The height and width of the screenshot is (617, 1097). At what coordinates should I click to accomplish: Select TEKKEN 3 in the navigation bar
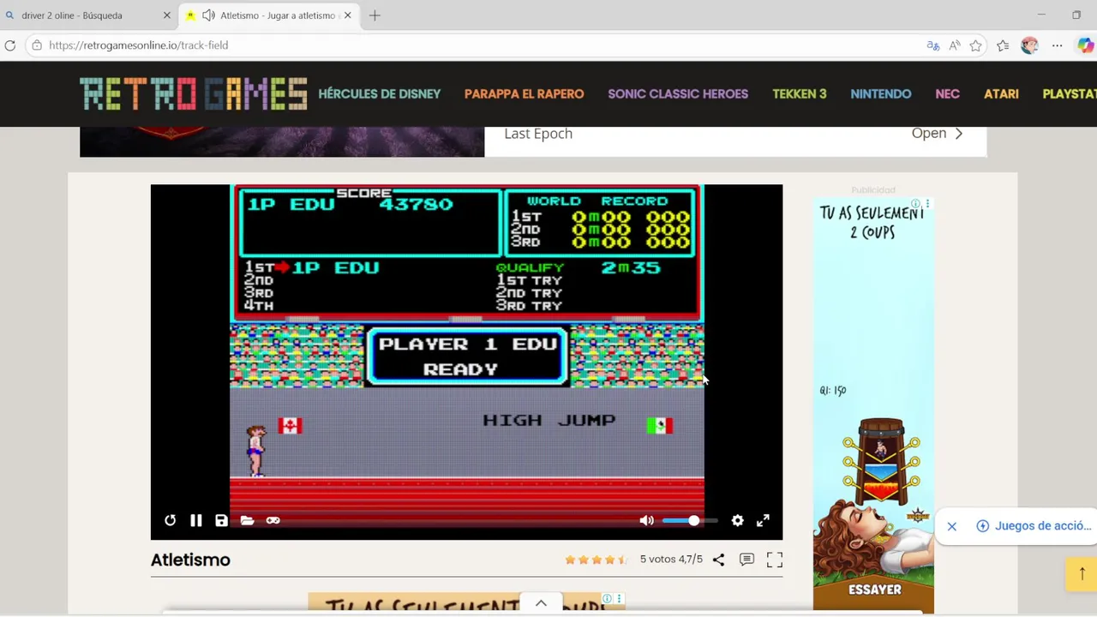[799, 94]
